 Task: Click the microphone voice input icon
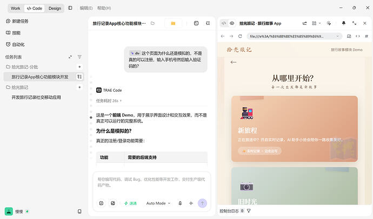[x=180, y=203]
